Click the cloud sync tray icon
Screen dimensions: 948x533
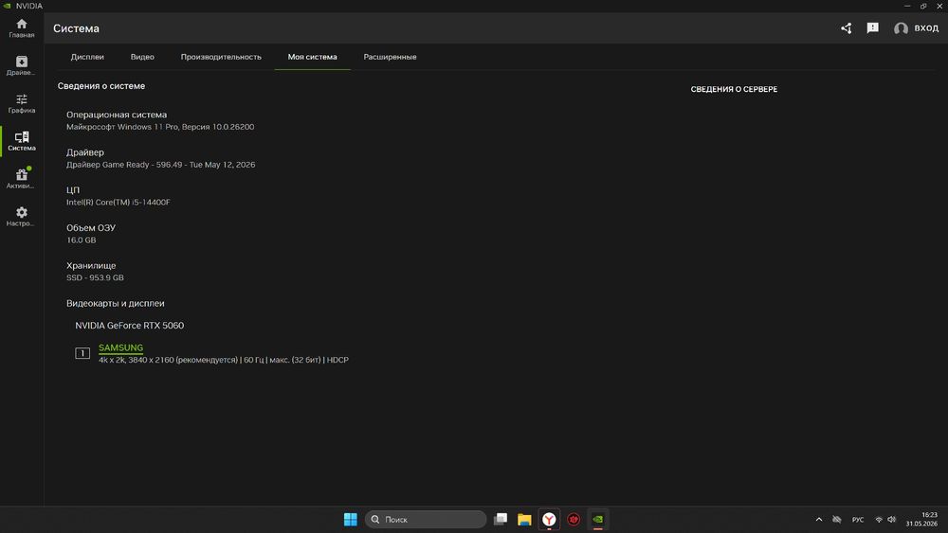pyautogui.click(x=837, y=519)
